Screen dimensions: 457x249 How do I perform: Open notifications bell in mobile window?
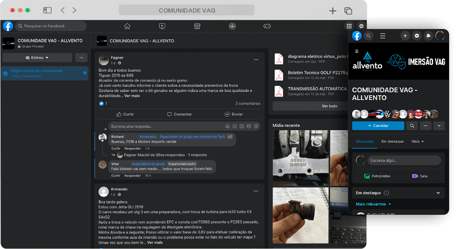[428, 36]
